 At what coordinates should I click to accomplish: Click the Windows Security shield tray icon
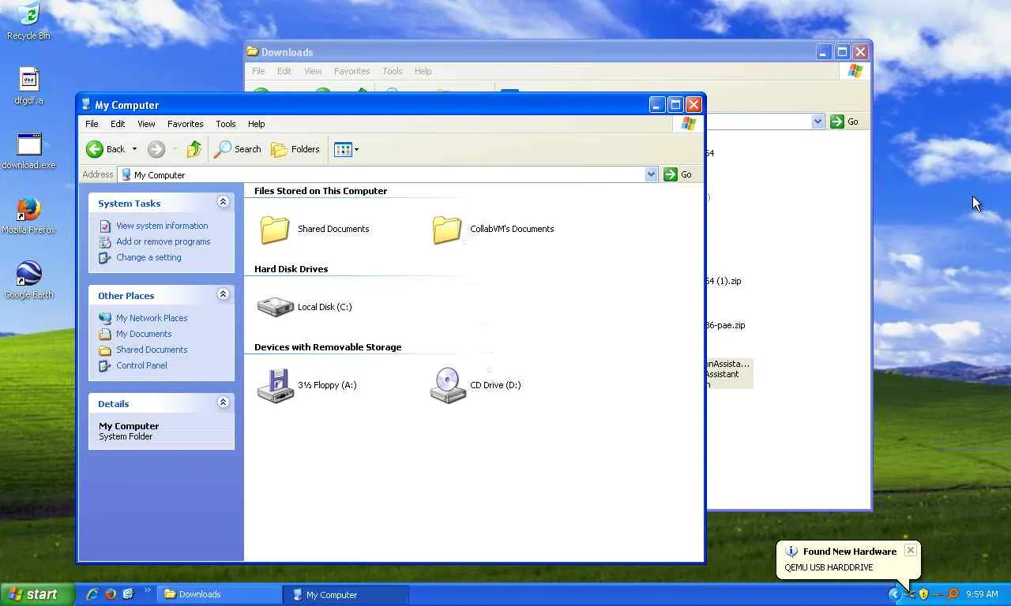point(923,594)
